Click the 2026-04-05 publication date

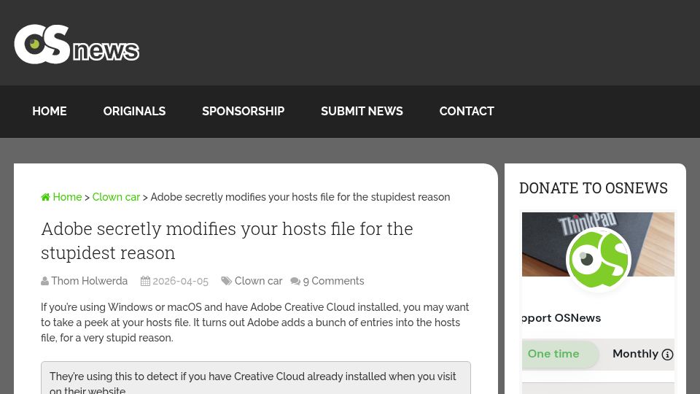pyautogui.click(x=180, y=281)
